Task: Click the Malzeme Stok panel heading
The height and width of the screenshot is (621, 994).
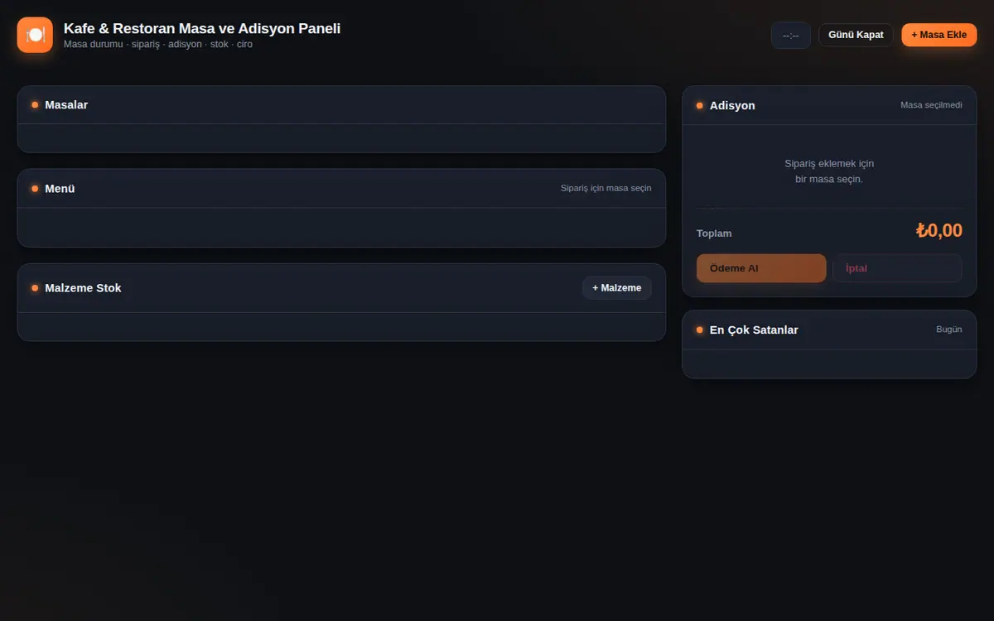Action: tap(83, 288)
